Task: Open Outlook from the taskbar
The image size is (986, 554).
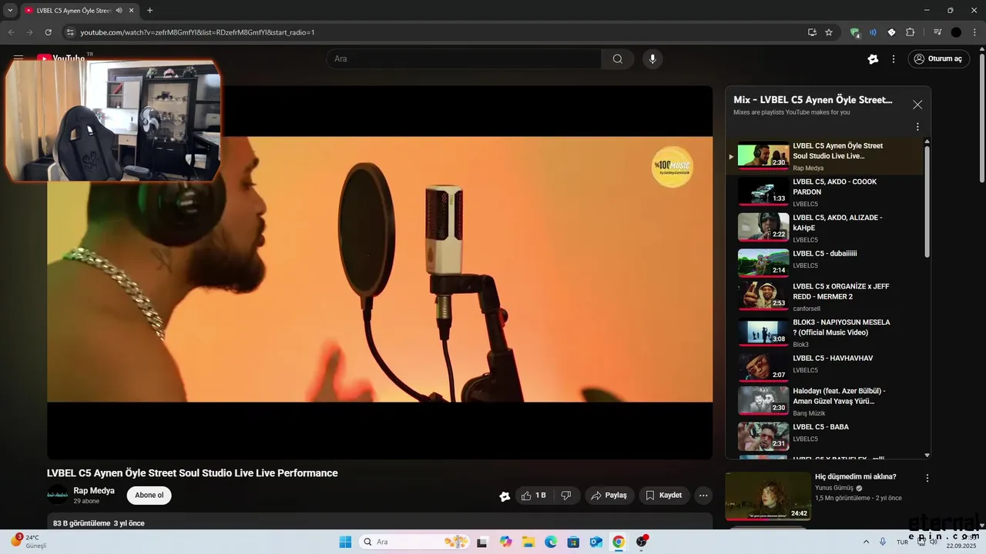Action: [x=595, y=542]
